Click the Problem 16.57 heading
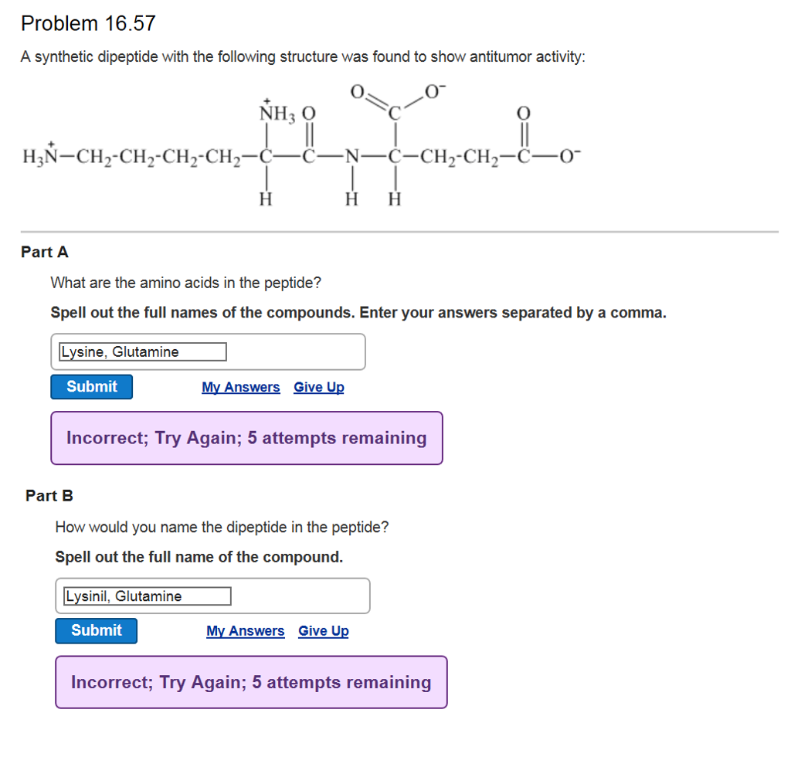This screenshot has width=791, height=757. (x=88, y=23)
